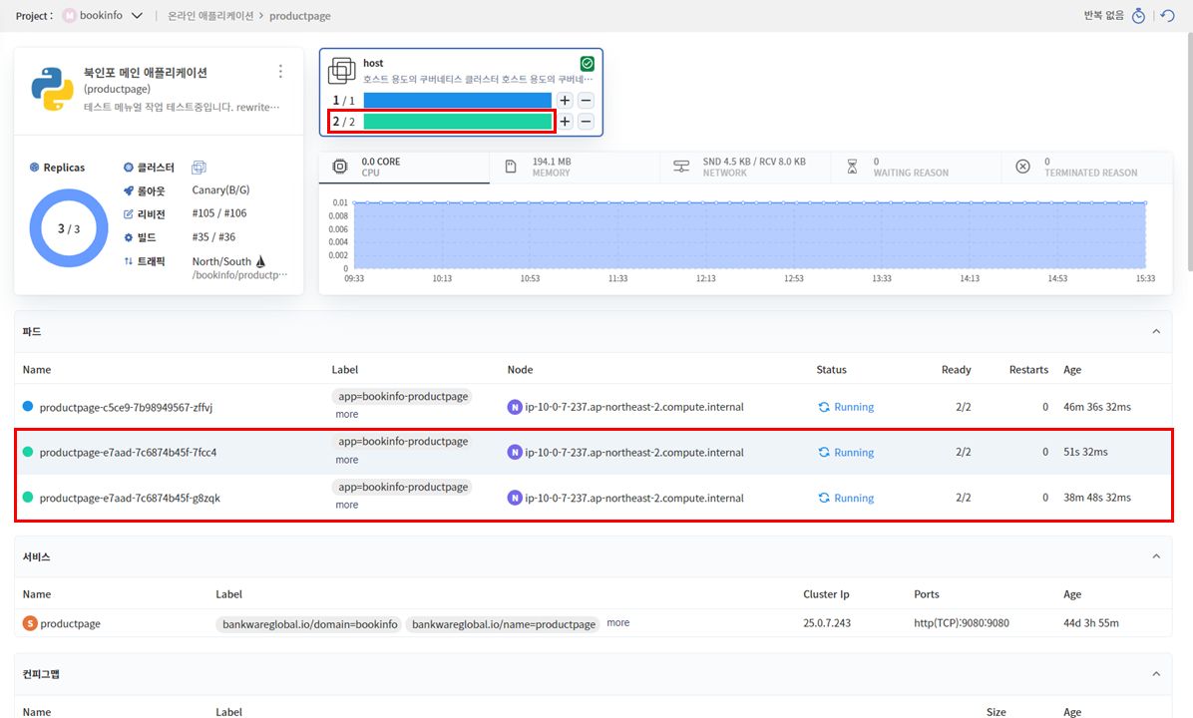Viewport: 1193px width, 718px height.
Task: Click the Running status icon for pod 7fcc4
Action: 823,452
